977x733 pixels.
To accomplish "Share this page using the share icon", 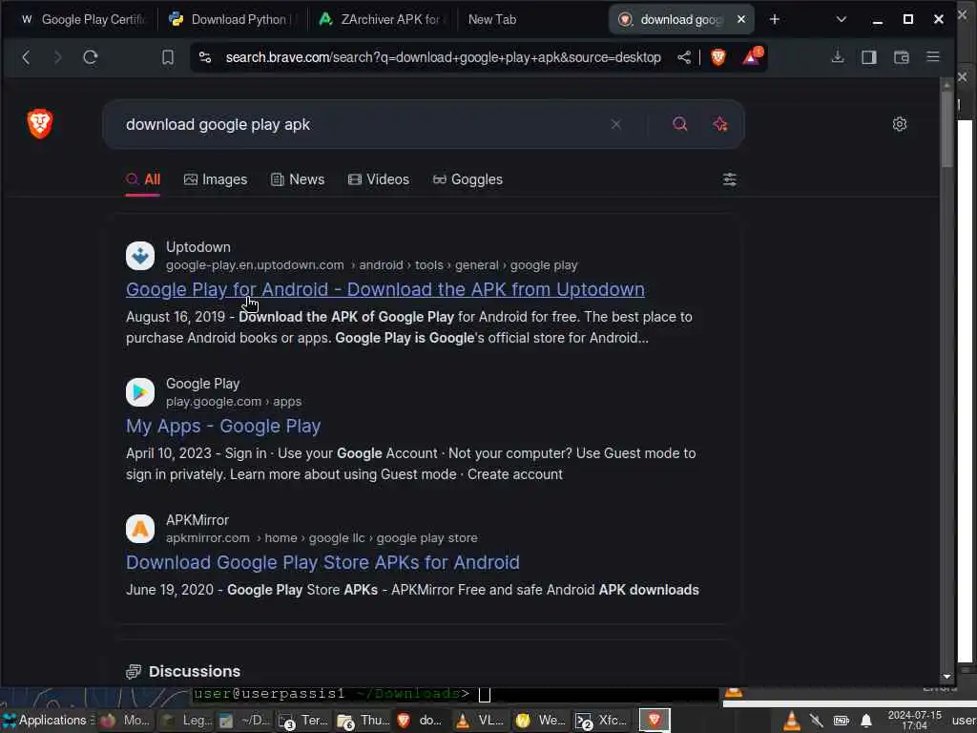I will tap(683, 57).
